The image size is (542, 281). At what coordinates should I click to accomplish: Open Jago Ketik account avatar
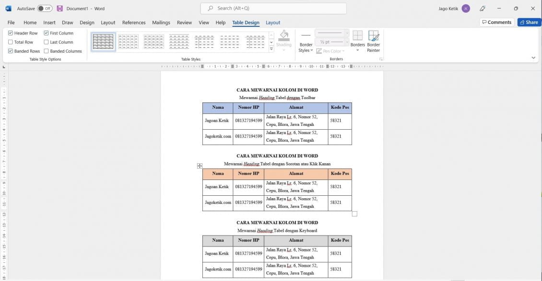[466, 9]
